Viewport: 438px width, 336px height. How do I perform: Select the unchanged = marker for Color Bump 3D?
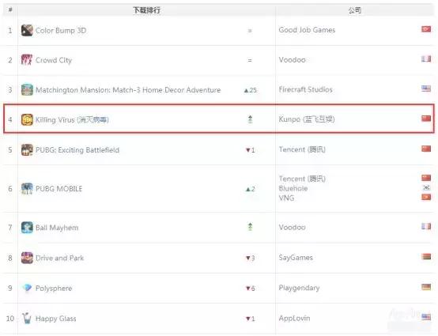point(250,31)
